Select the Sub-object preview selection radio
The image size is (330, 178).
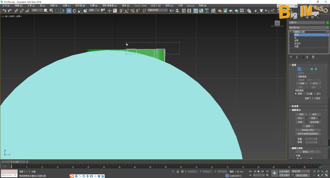click(x=304, y=94)
